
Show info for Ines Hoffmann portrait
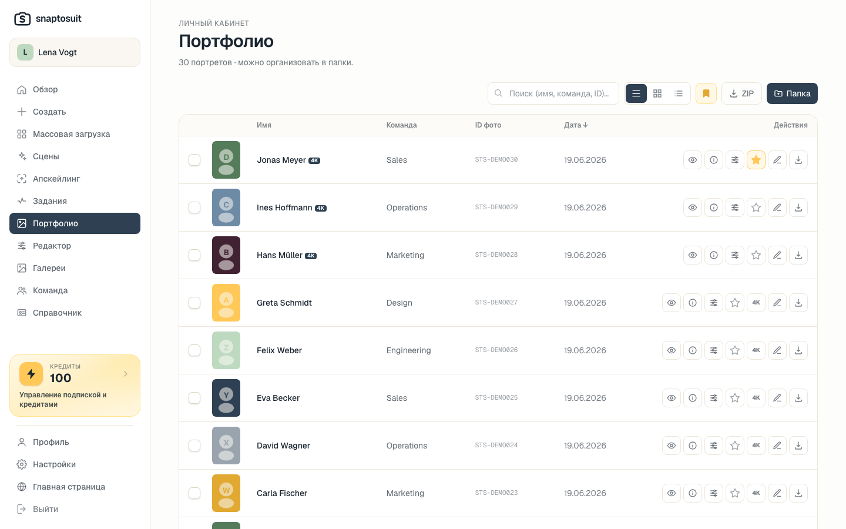pyautogui.click(x=714, y=207)
